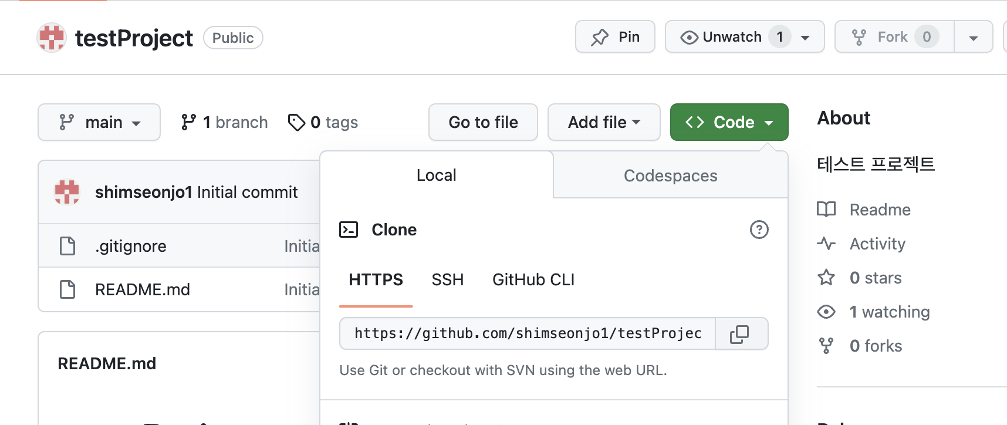1007x425 pixels.
Task: Click the eye icon beside 1 watching
Action: click(827, 312)
